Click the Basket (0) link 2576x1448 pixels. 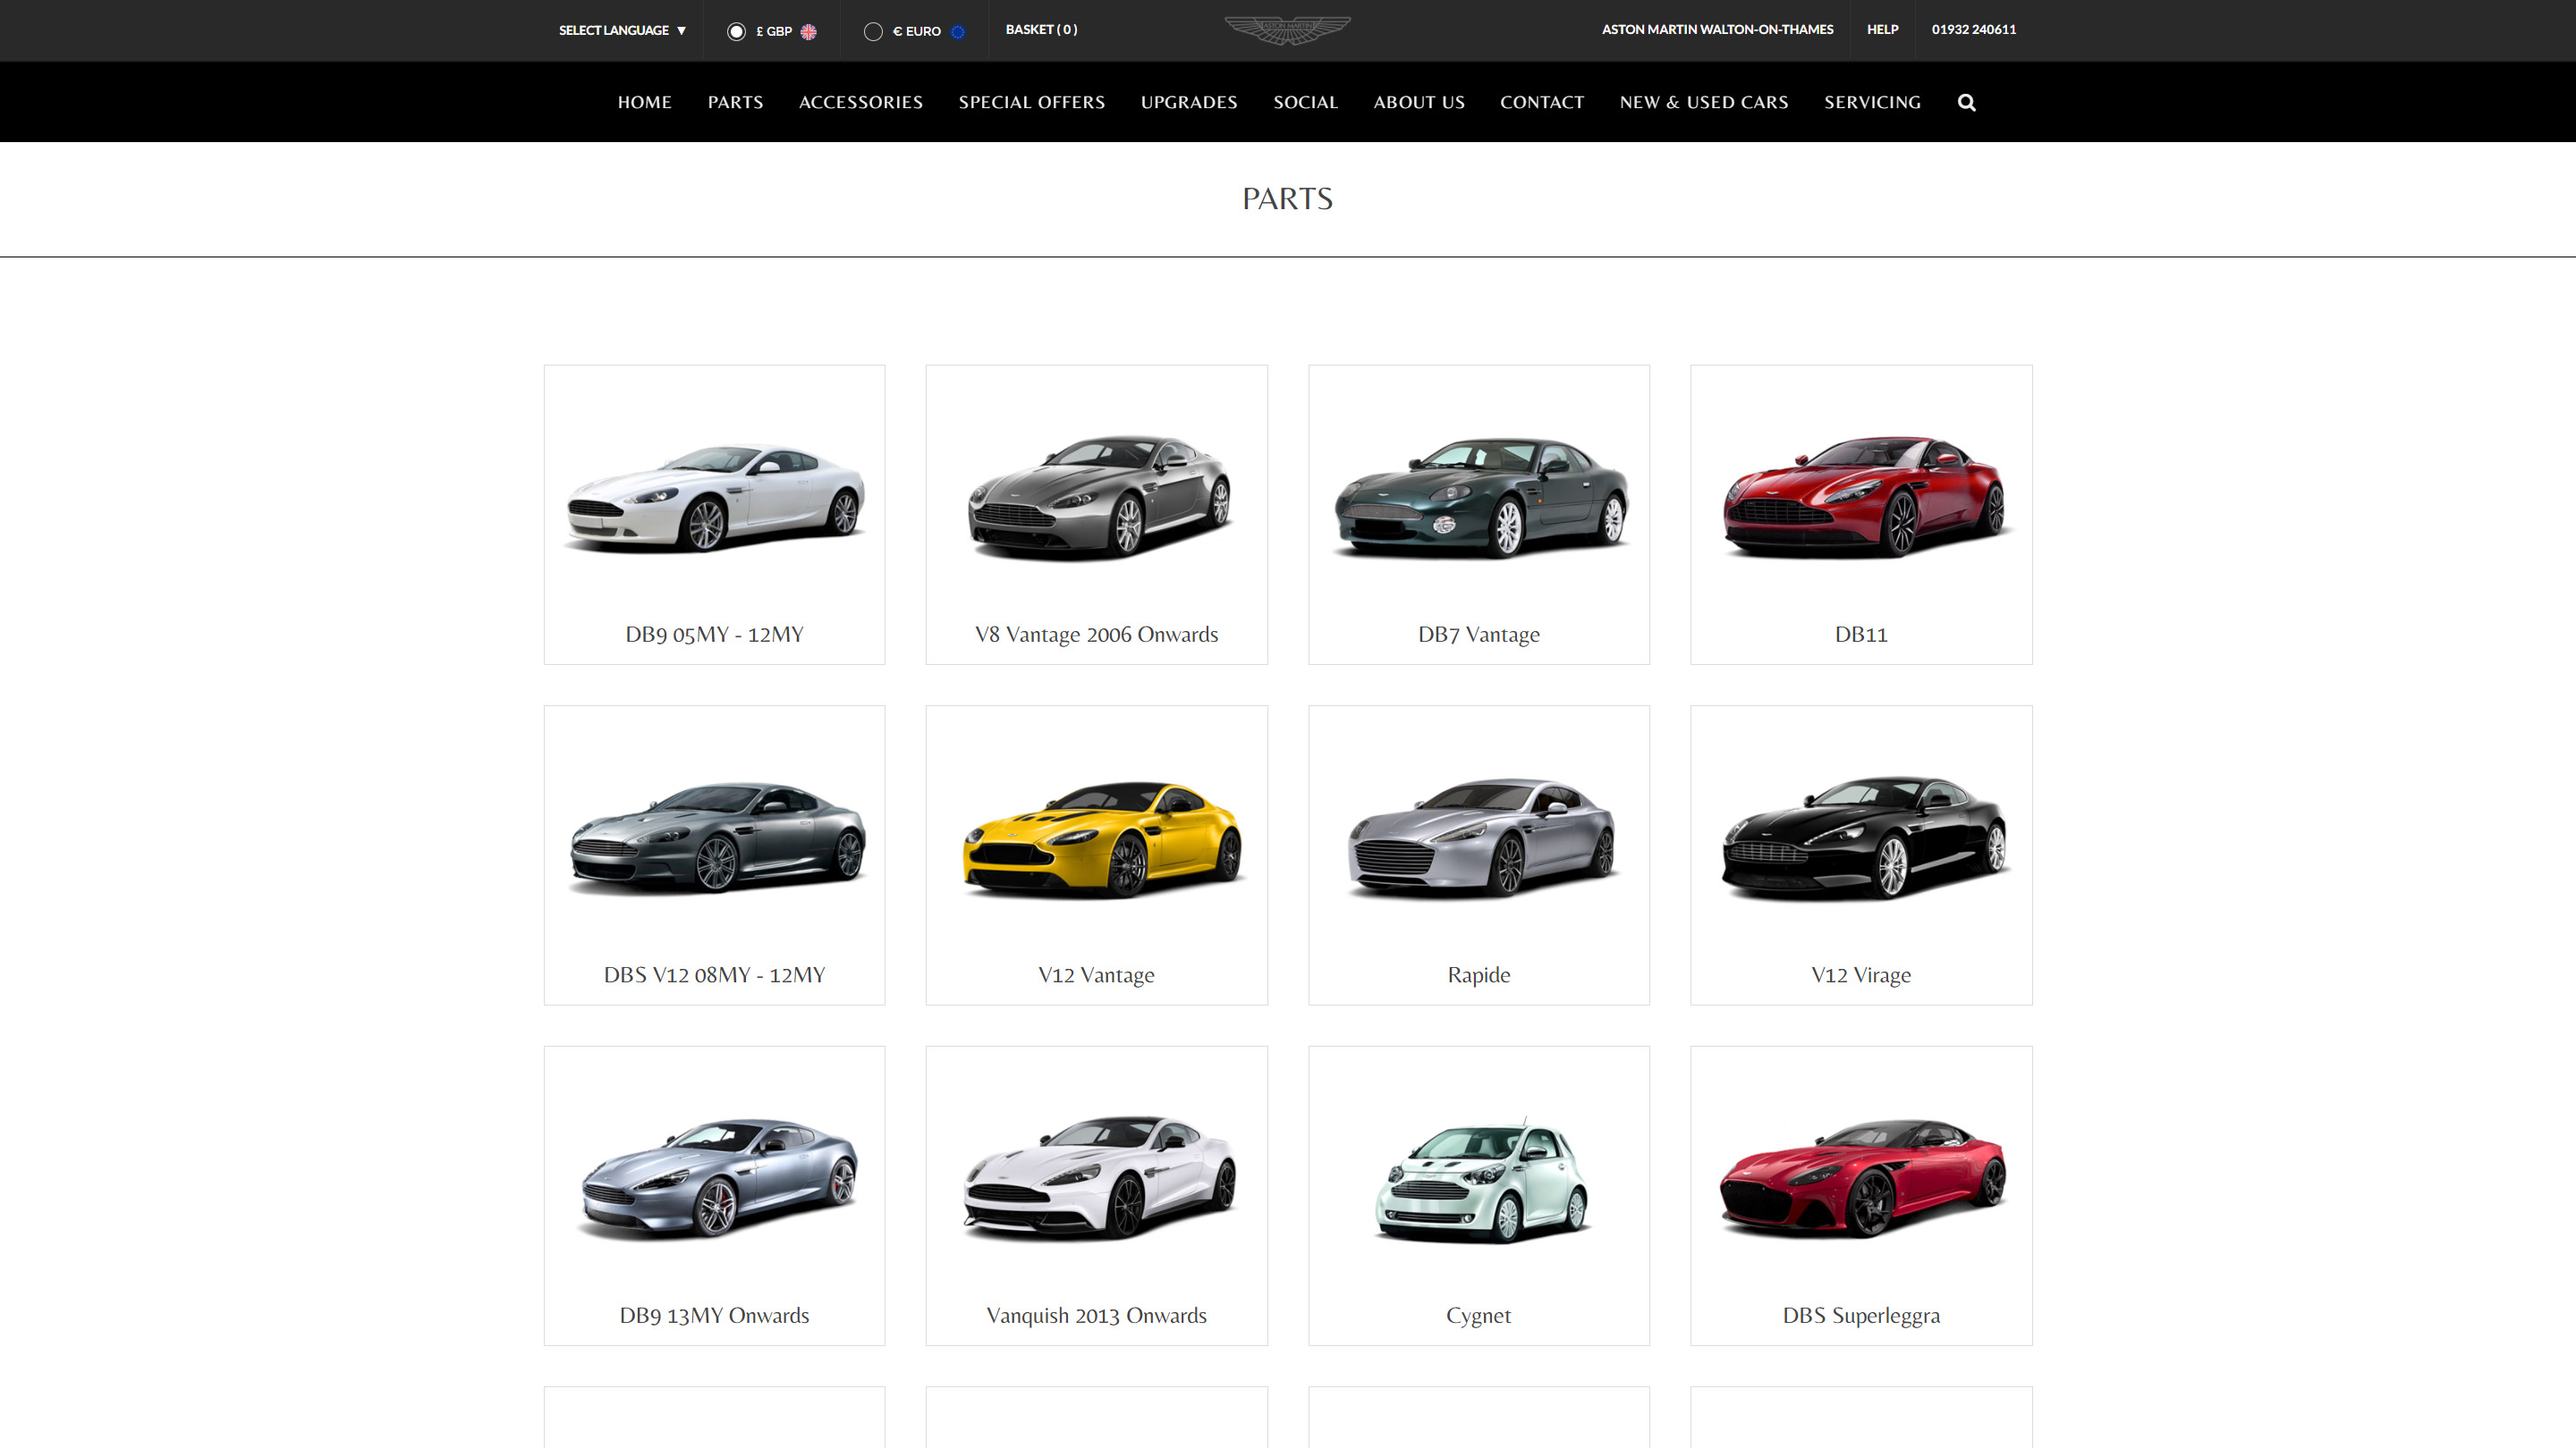pos(1041,29)
